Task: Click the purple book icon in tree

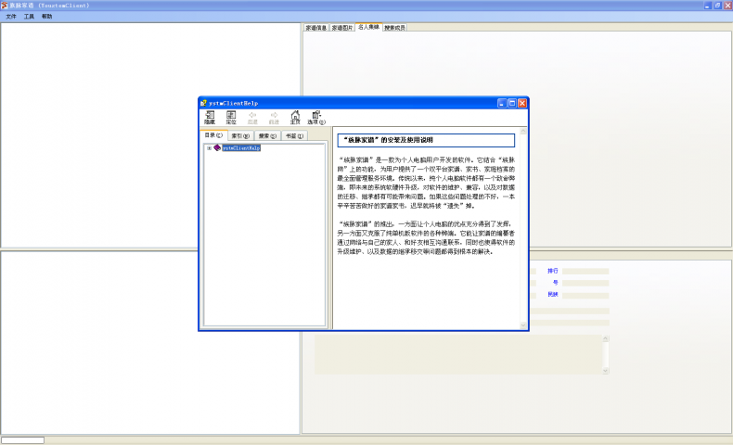Action: (x=217, y=147)
